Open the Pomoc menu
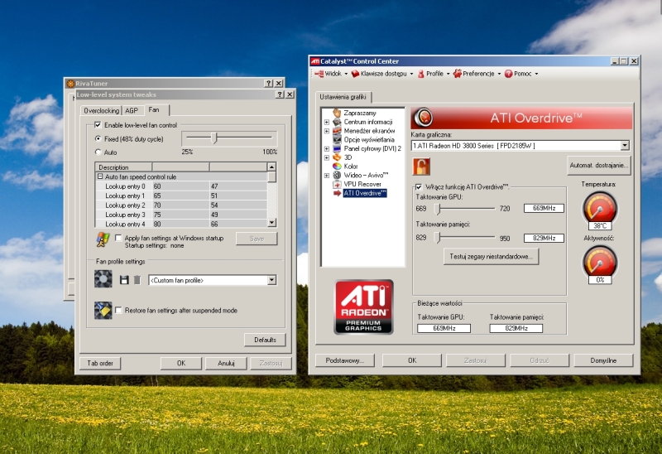662x454 pixels. click(x=521, y=74)
